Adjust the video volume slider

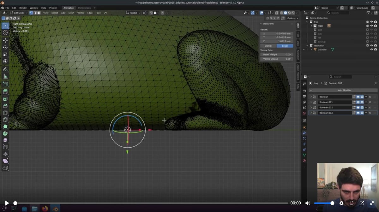click(x=324, y=203)
